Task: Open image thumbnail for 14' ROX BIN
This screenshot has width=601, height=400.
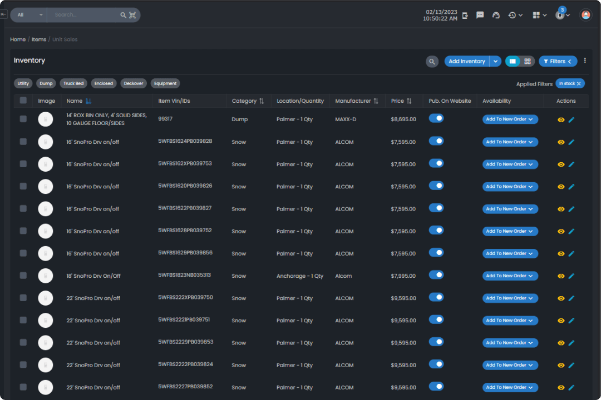Action: (46, 119)
